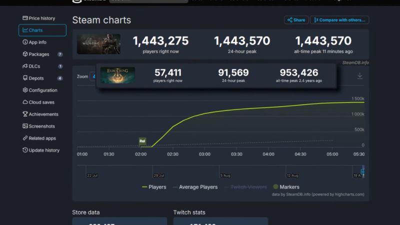Click the Charts line graph icon

tap(25, 30)
